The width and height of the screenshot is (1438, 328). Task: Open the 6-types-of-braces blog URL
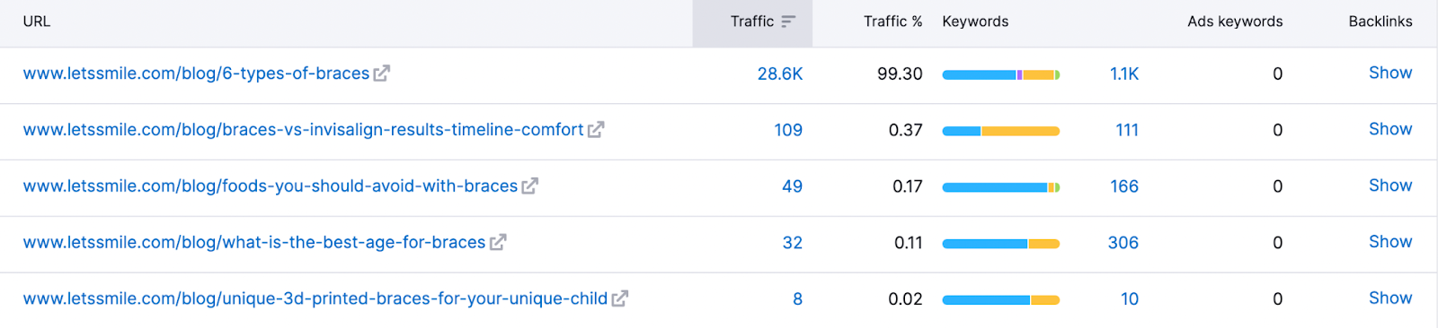pos(196,73)
